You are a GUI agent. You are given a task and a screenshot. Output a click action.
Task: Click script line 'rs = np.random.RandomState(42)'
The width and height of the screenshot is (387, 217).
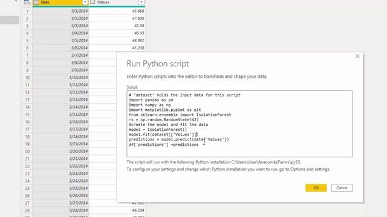(163, 120)
